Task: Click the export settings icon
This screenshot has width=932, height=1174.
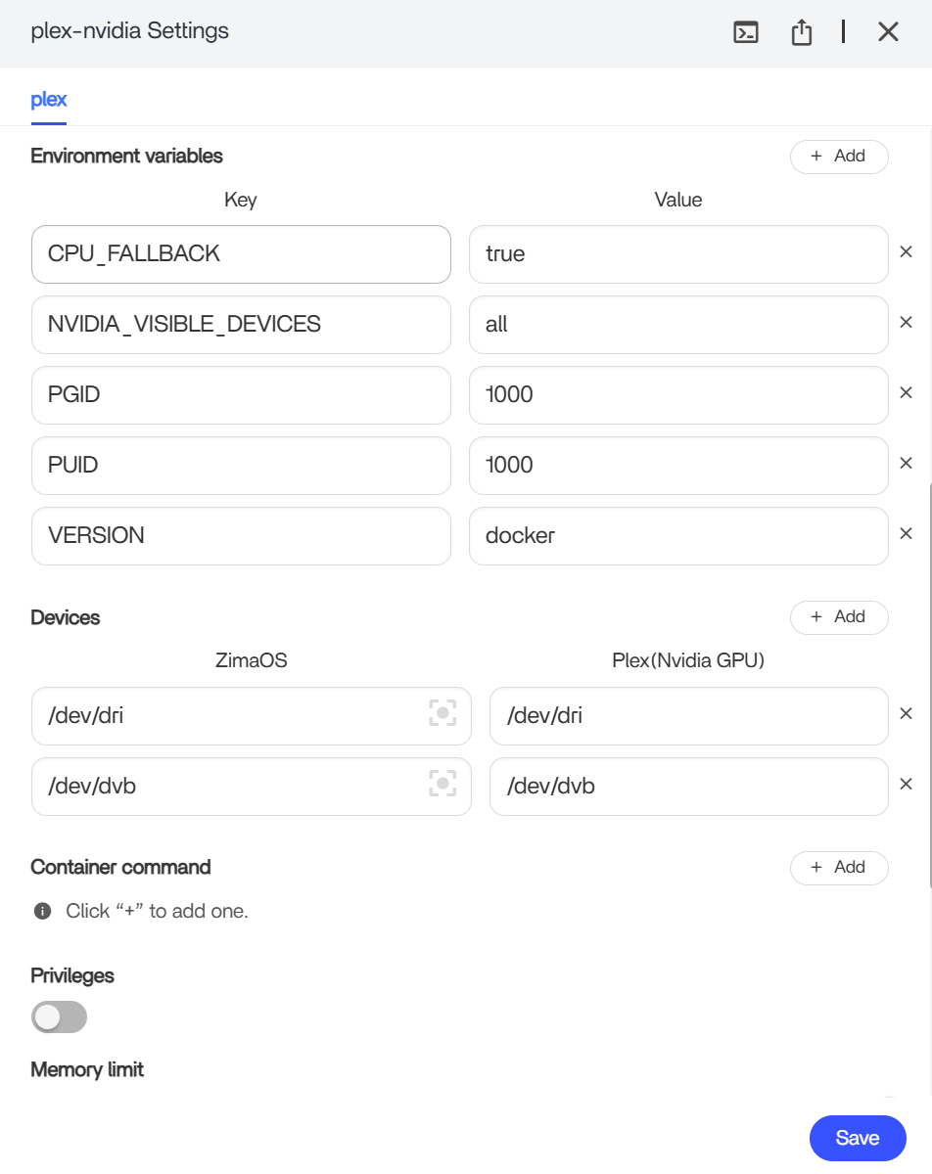Action: (x=802, y=32)
